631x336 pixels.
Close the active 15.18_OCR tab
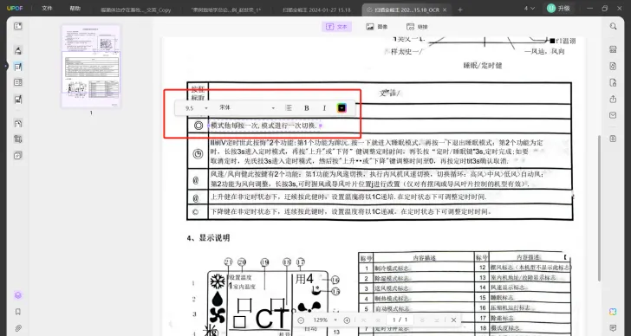(x=445, y=10)
